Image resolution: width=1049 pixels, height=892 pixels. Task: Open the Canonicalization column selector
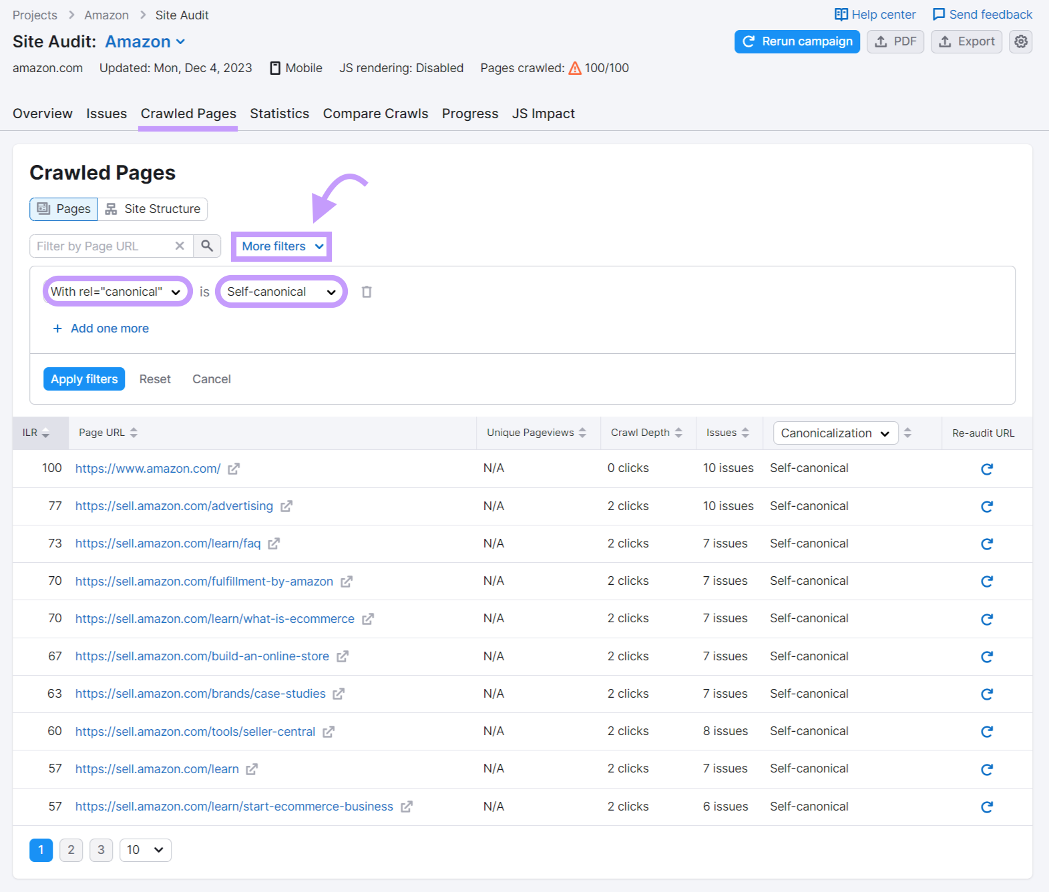click(835, 433)
